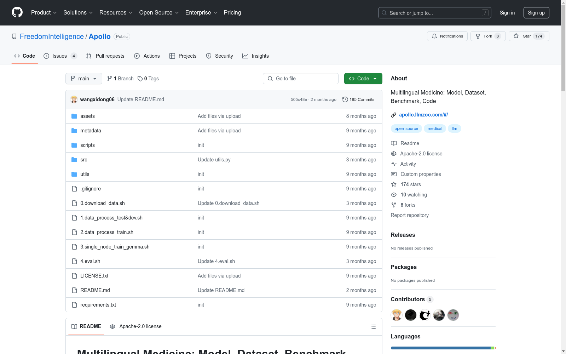
Task: Open the first contributor avatar
Action: coord(397,315)
